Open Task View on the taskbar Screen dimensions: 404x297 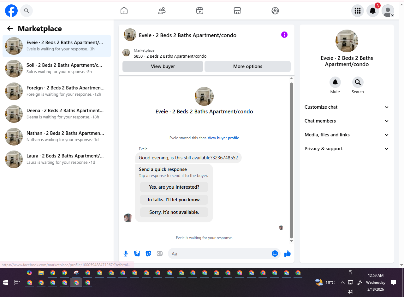(x=17, y=283)
